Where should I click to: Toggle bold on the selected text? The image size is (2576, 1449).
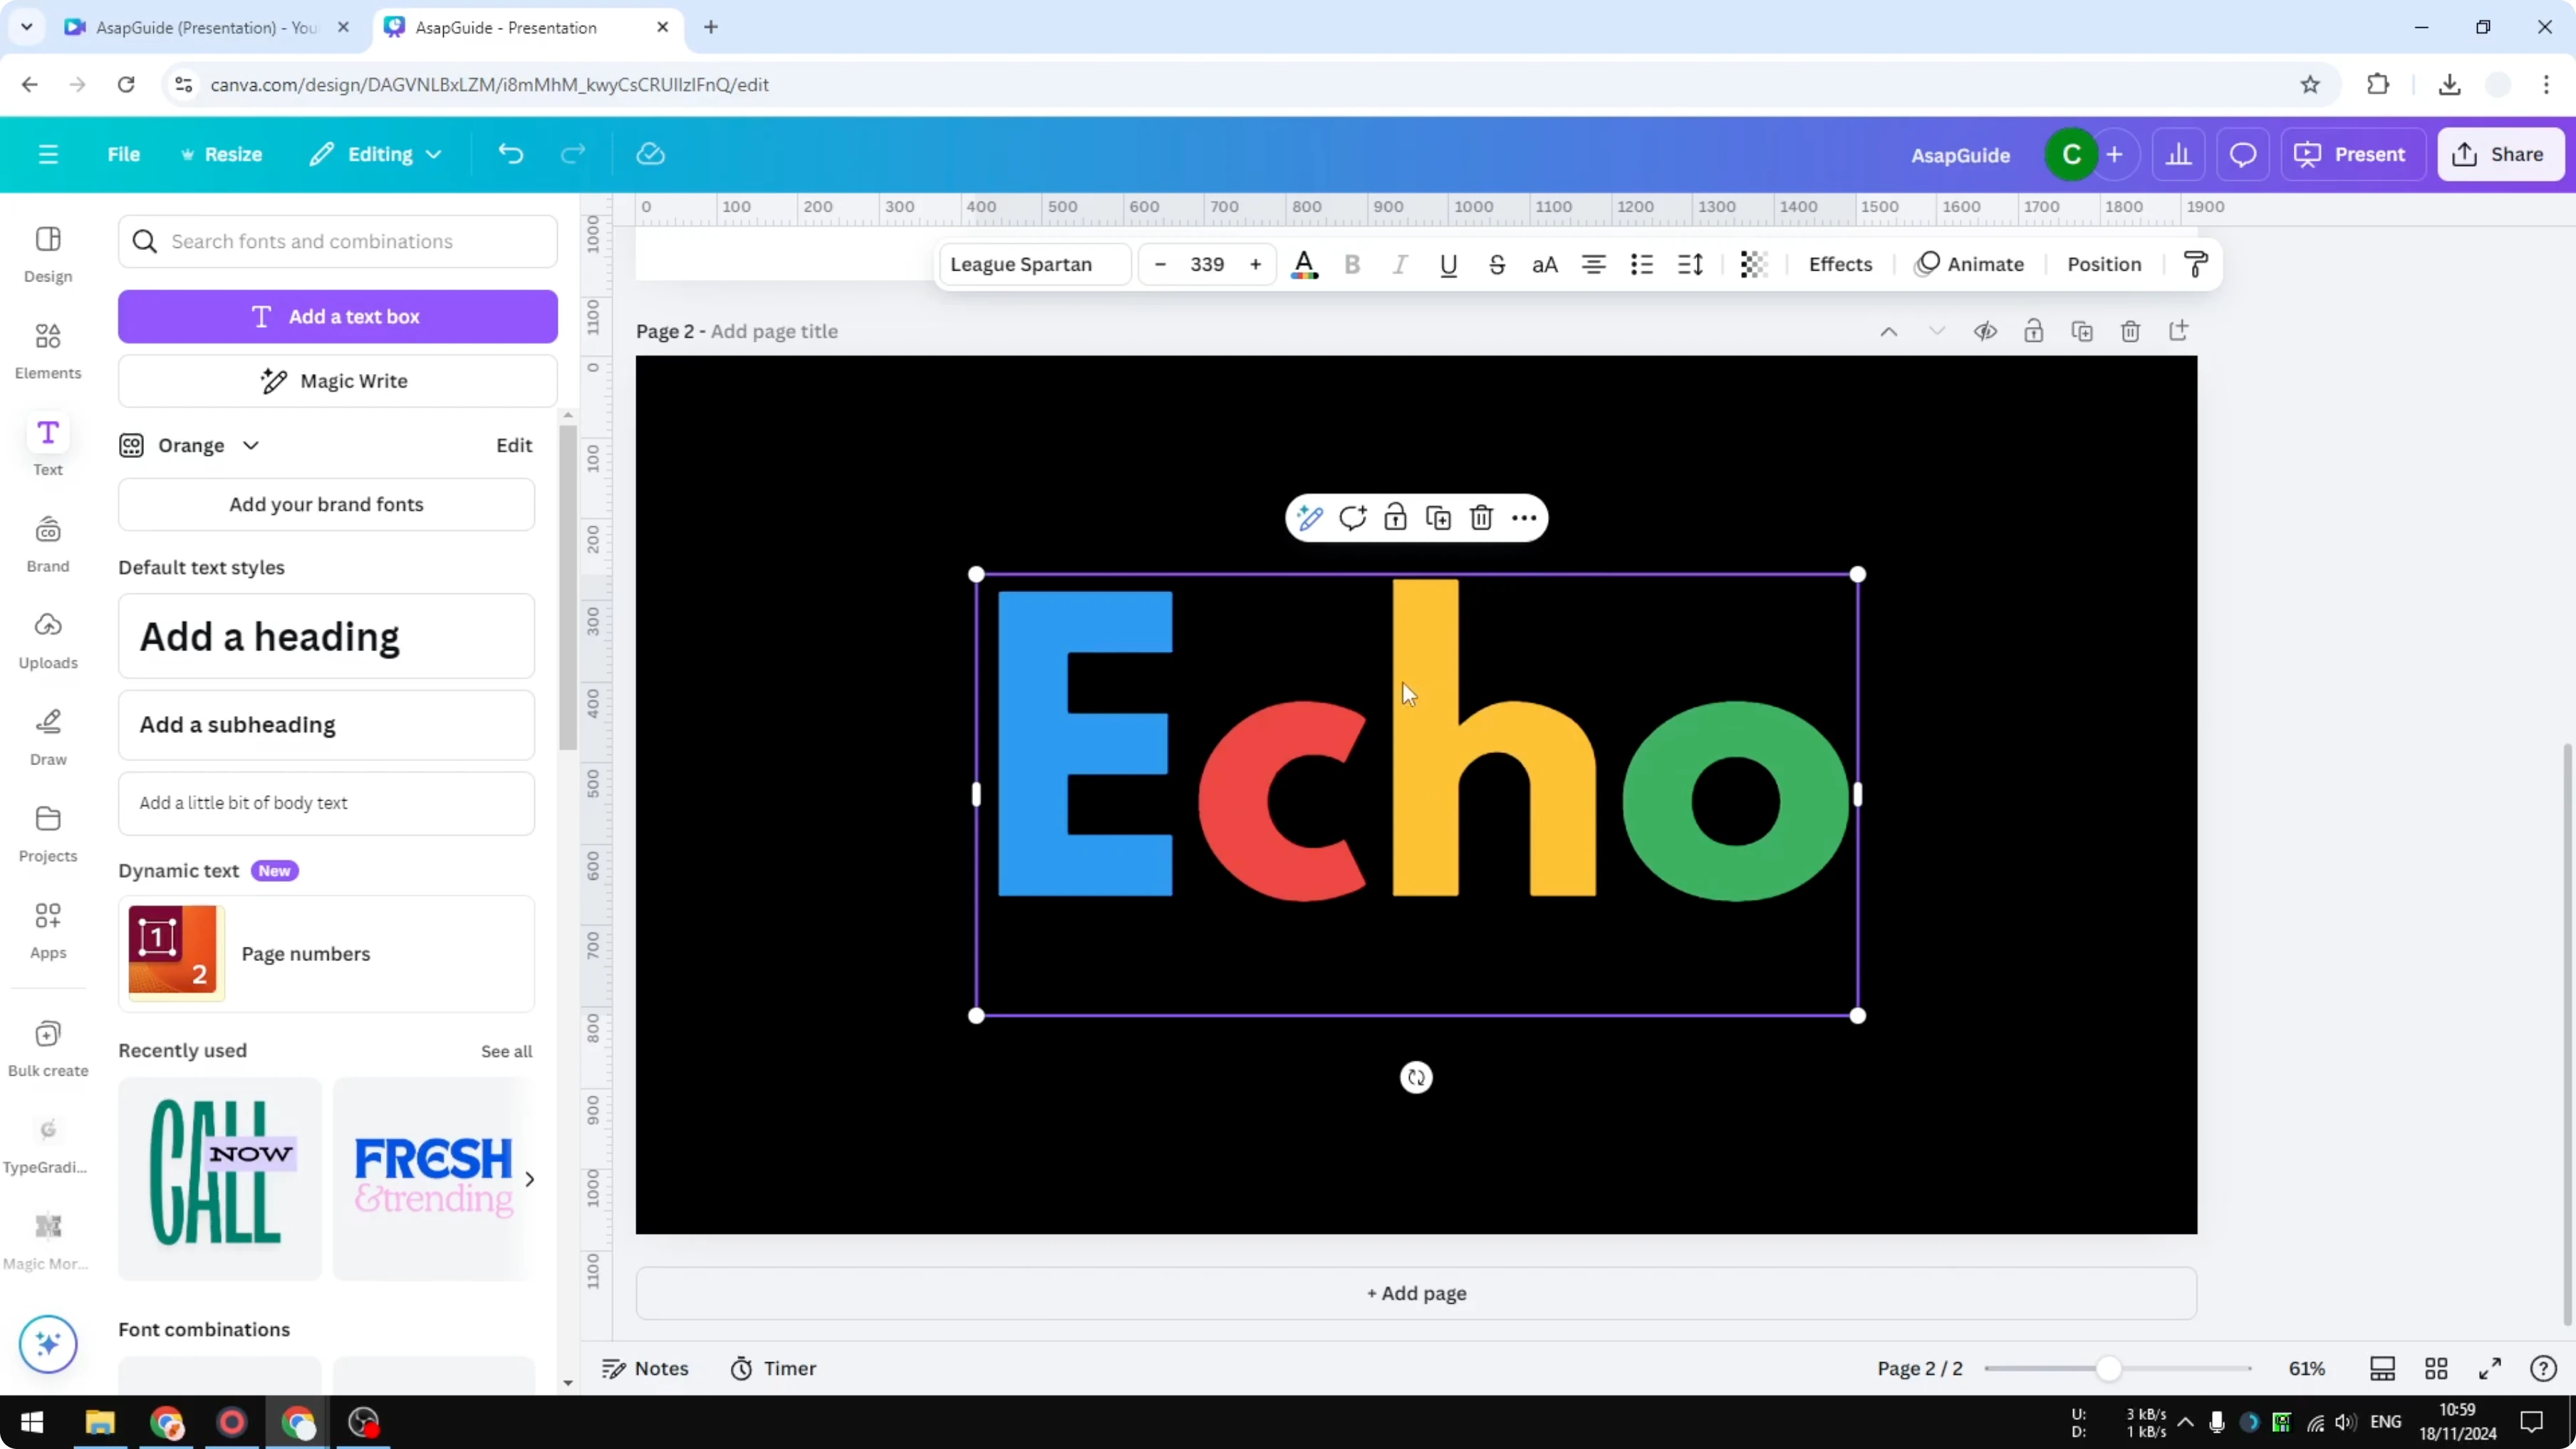pyautogui.click(x=1352, y=264)
